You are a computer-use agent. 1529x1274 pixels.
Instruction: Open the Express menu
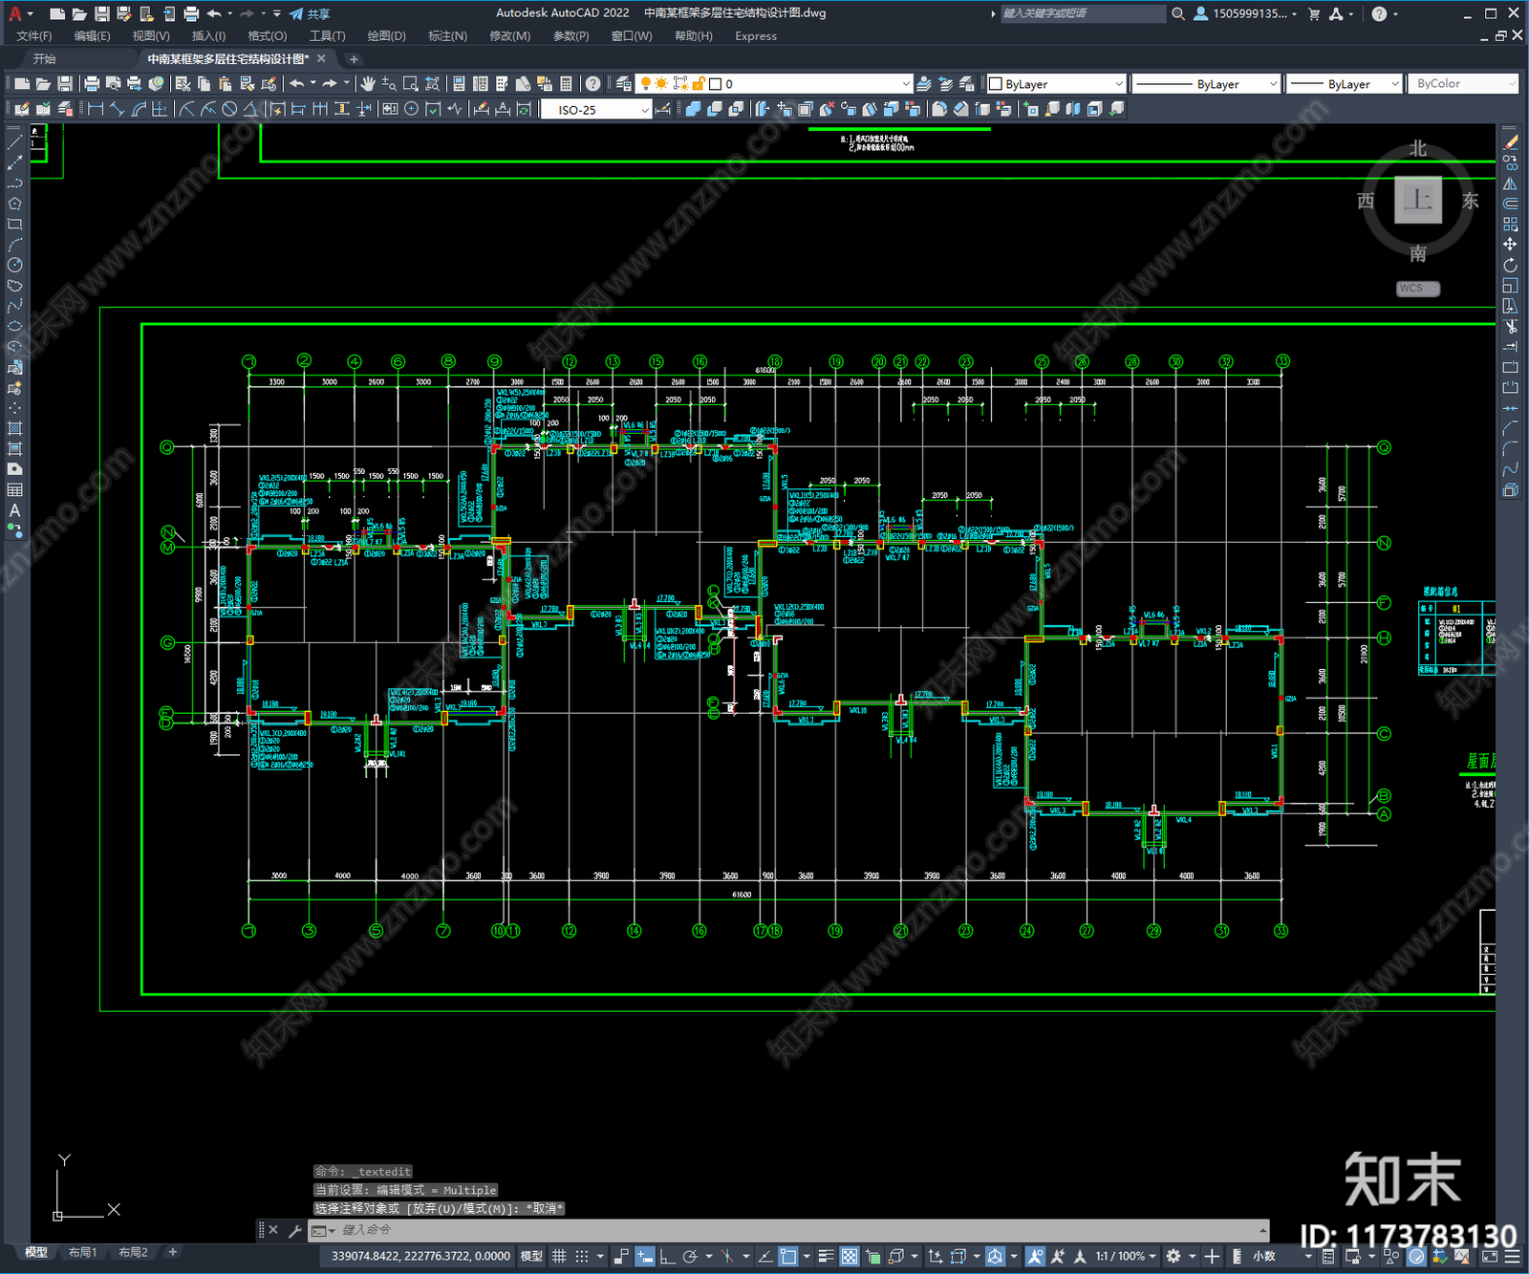pos(756,36)
